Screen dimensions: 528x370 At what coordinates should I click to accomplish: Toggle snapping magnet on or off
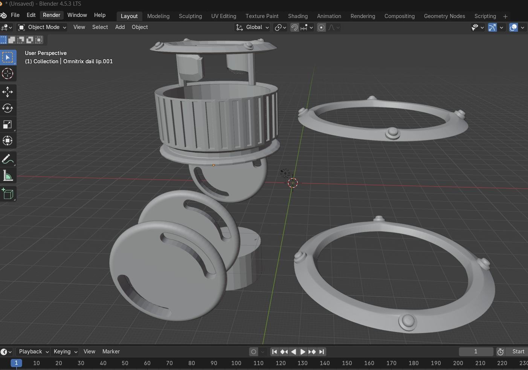(295, 27)
